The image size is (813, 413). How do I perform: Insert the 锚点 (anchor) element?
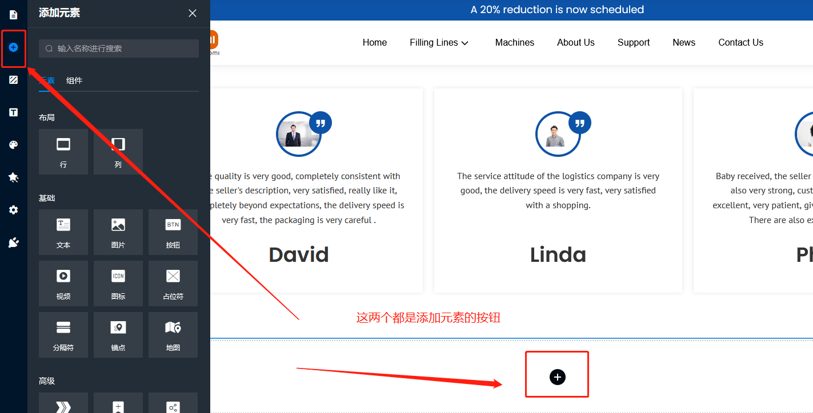point(118,334)
